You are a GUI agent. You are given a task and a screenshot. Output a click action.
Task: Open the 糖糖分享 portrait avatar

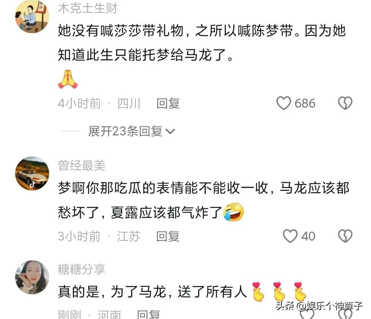pos(32,277)
